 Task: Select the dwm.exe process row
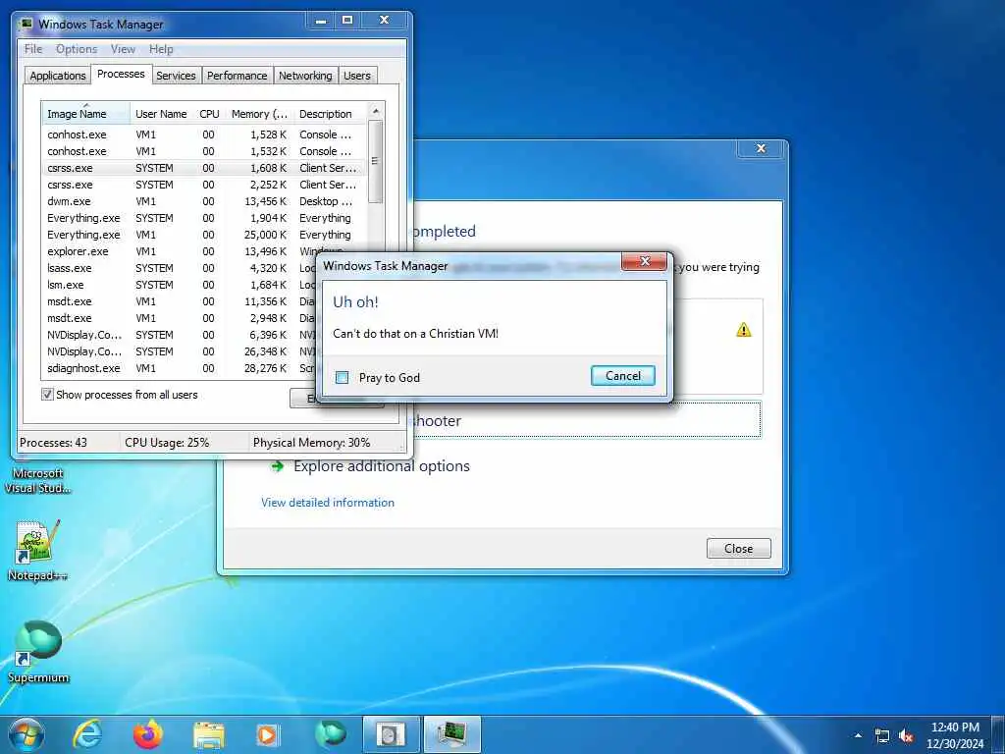coord(204,201)
